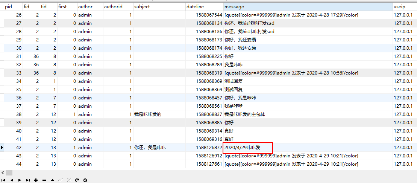Click tid cell 13 in pid 42 row
This screenshot has height=183, width=417.
[49, 147]
